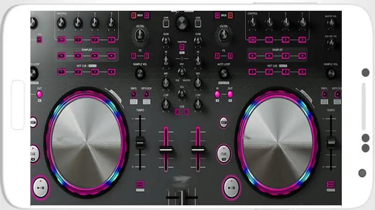Click the right channel volume fader
This screenshot has height=210, width=375.
[198, 150]
